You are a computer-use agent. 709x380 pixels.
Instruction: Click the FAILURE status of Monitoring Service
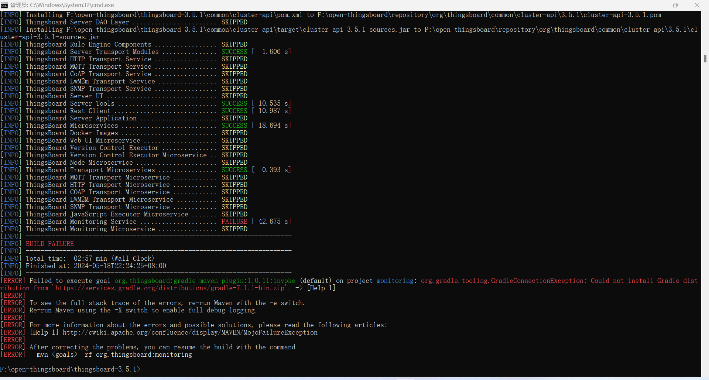[234, 221]
